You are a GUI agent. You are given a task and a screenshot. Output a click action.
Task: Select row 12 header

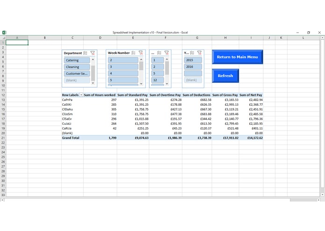pos(3,95)
